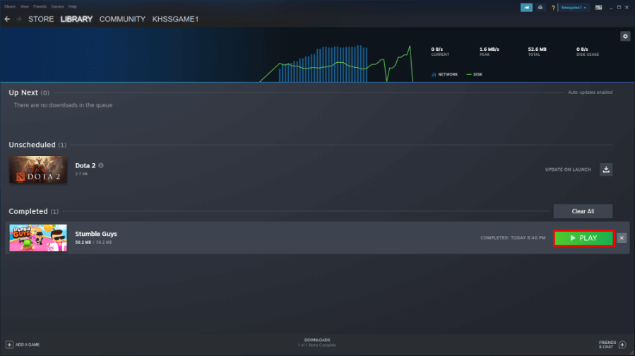Maximize the Steam window

619,7
